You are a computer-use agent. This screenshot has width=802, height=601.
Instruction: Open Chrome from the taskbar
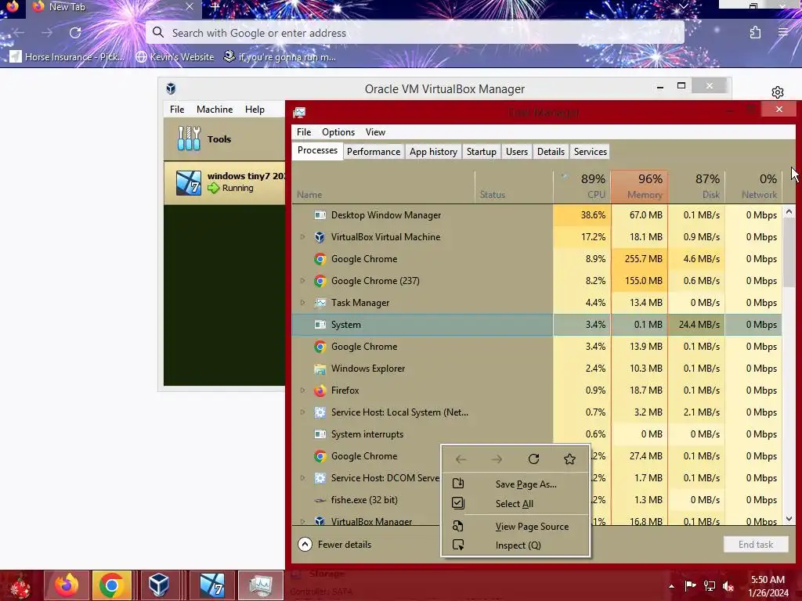pyautogui.click(x=111, y=585)
